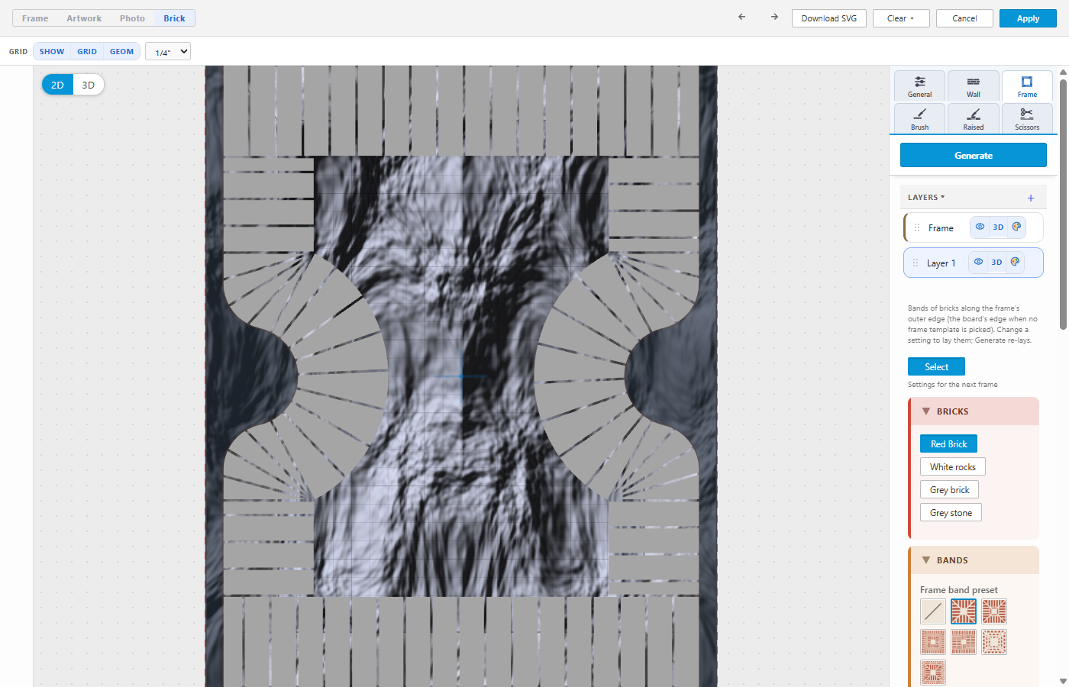This screenshot has width=1069, height=687.
Task: Grab the Layer 1 drag handle
Action: pos(916,263)
